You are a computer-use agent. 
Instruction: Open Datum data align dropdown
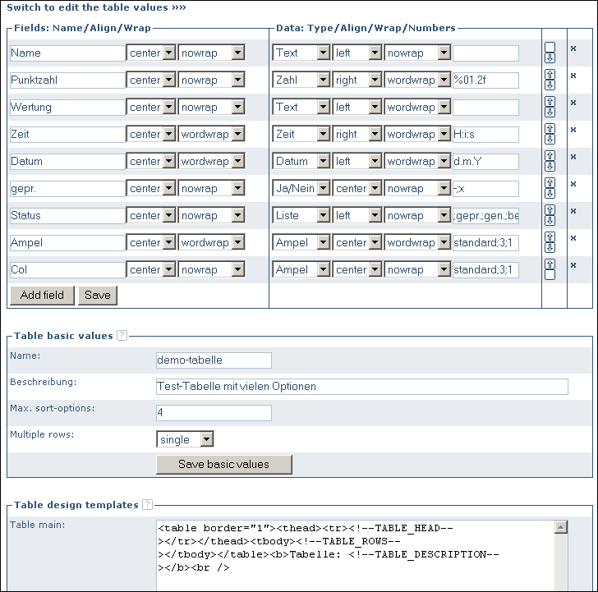(x=357, y=161)
